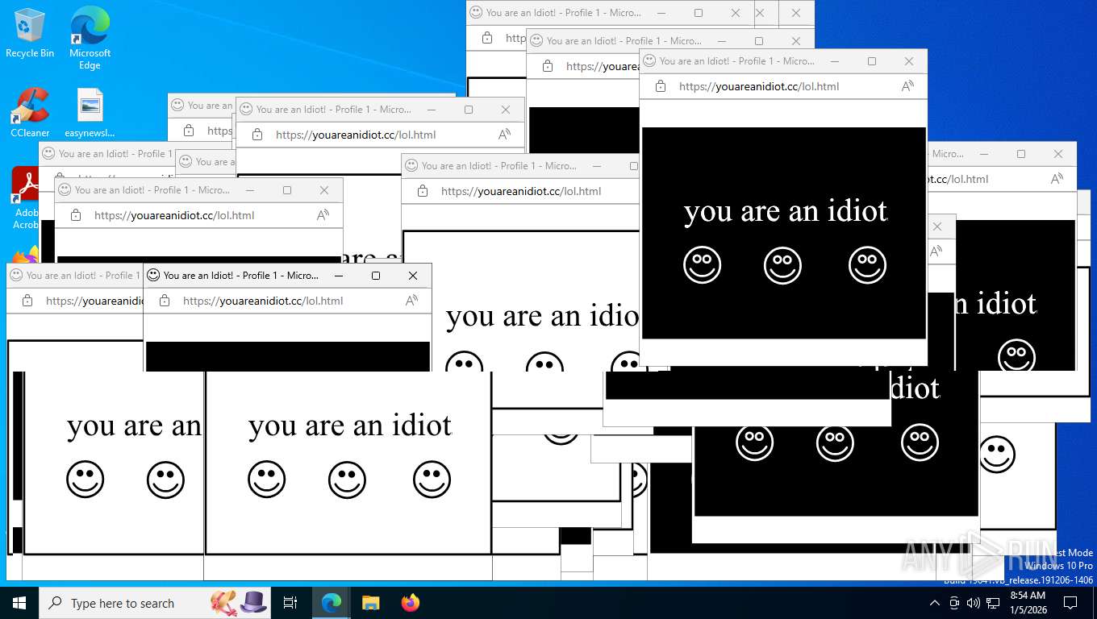The image size is (1097, 619).
Task: Close the active 'You are an Idiot!' window
Action: (x=413, y=276)
